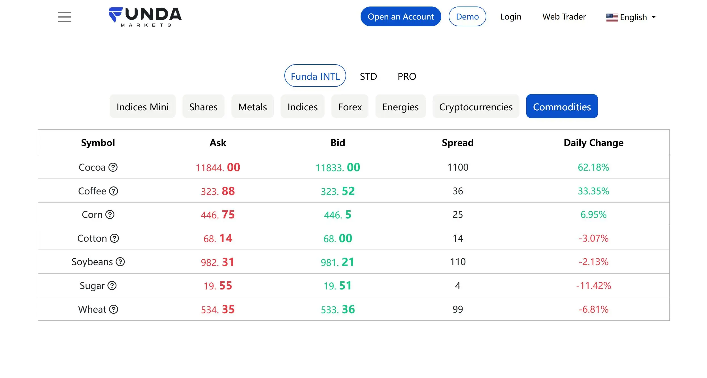
Task: Click the Bid column header
Action: [338, 143]
